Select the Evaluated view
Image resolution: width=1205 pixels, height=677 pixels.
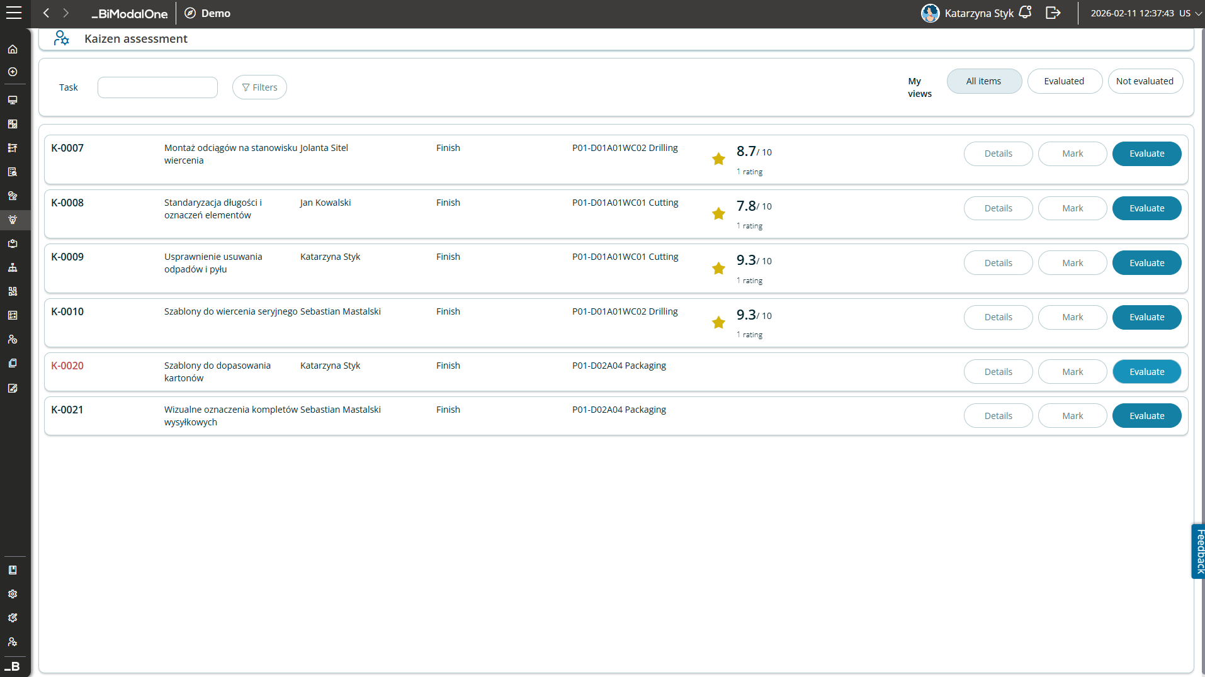pos(1064,81)
